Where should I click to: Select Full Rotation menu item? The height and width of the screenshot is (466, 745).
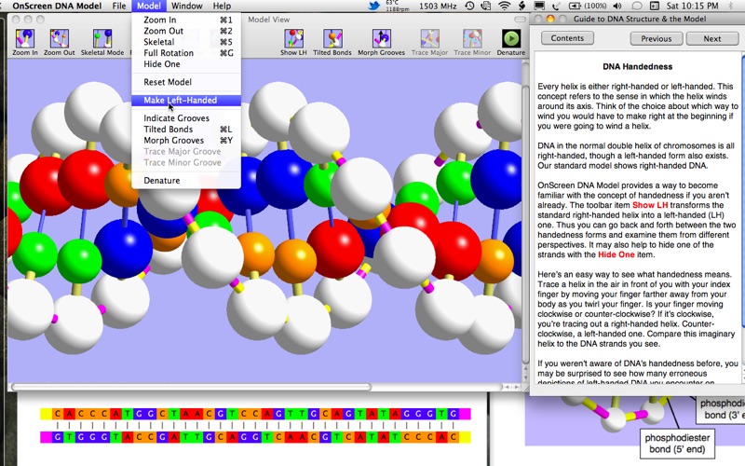coord(185,53)
